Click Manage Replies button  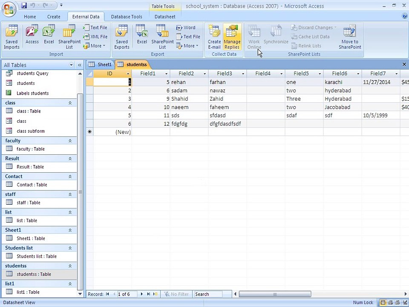(232, 37)
